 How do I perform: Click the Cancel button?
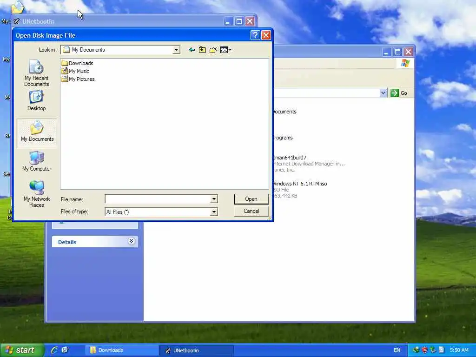(x=251, y=211)
